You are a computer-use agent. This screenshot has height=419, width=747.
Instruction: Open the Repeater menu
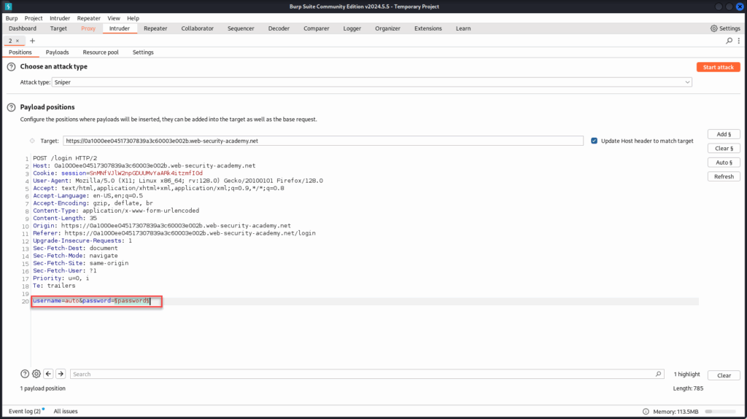click(88, 18)
